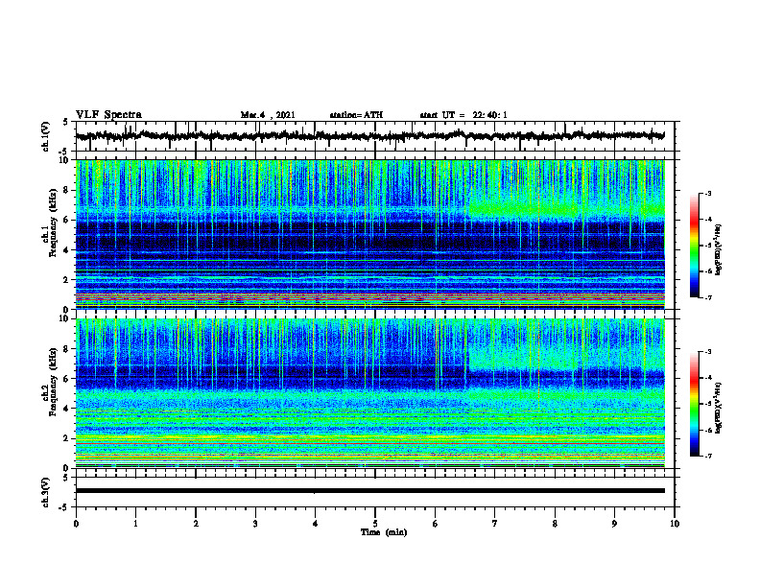Click time axis tick label "8"
760x587 pixels.
[555, 524]
